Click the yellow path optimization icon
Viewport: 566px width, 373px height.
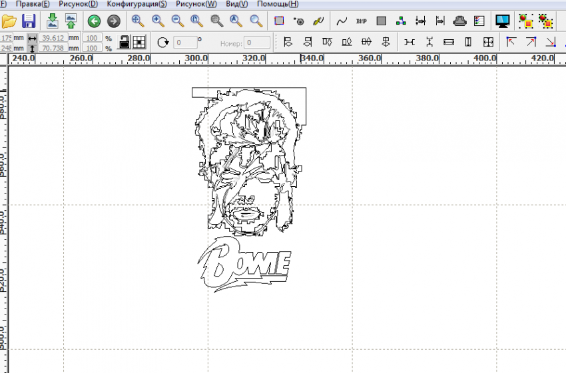(318, 21)
